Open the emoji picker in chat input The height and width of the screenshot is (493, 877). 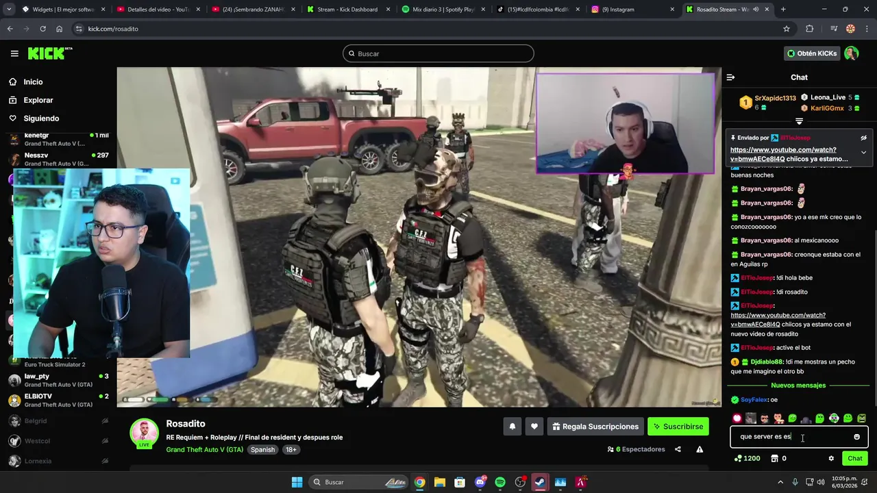tap(856, 437)
